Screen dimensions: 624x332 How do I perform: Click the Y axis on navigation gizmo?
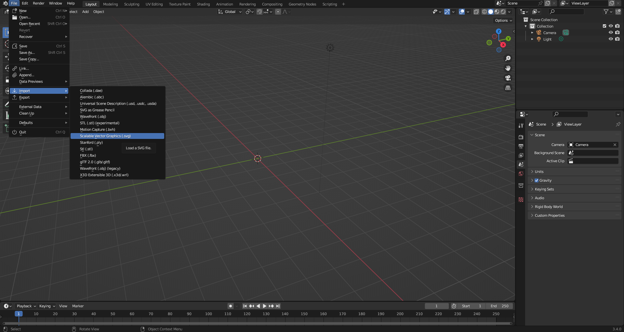point(508,39)
